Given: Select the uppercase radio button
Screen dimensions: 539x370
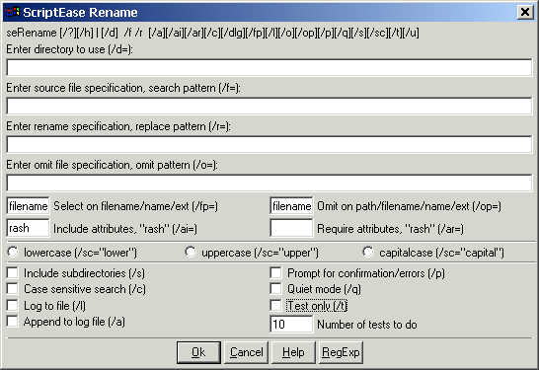Looking at the screenshot, I should (x=191, y=252).
